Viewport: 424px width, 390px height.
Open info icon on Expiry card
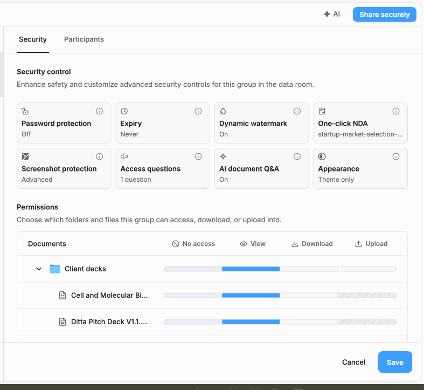pos(198,111)
